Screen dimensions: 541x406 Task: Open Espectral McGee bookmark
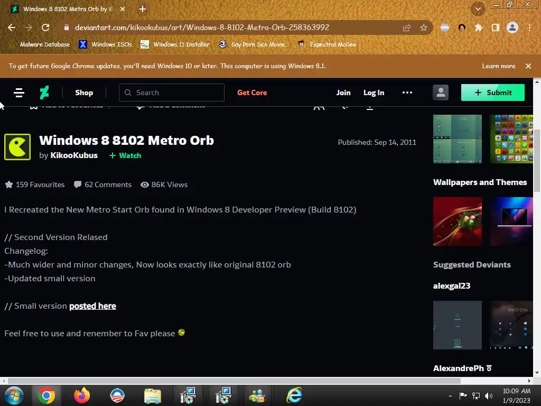327,44
